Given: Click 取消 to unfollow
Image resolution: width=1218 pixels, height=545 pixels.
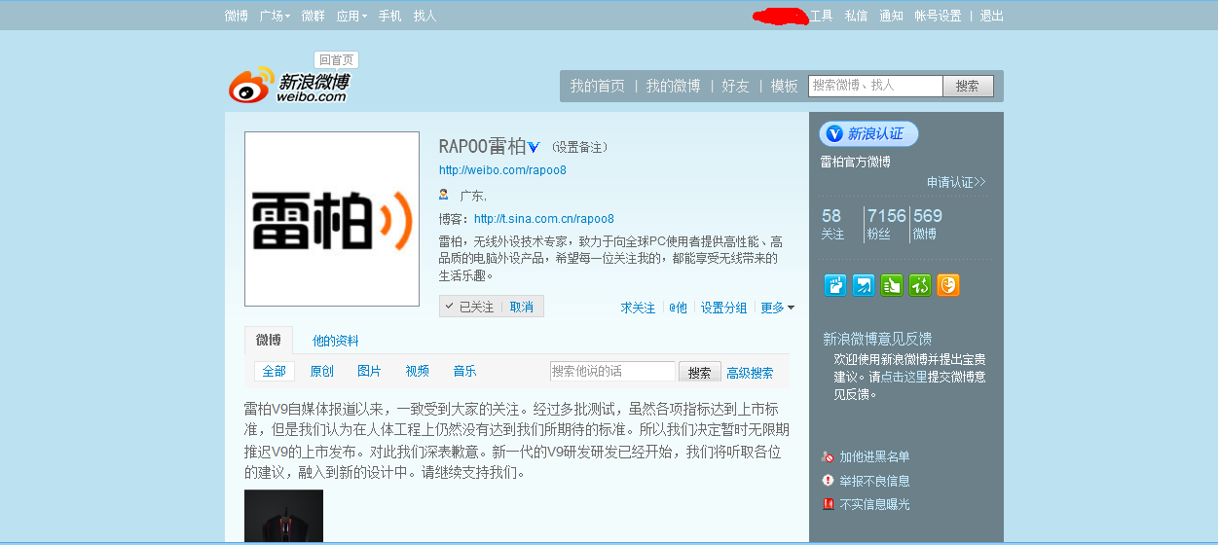Looking at the screenshot, I should (522, 307).
